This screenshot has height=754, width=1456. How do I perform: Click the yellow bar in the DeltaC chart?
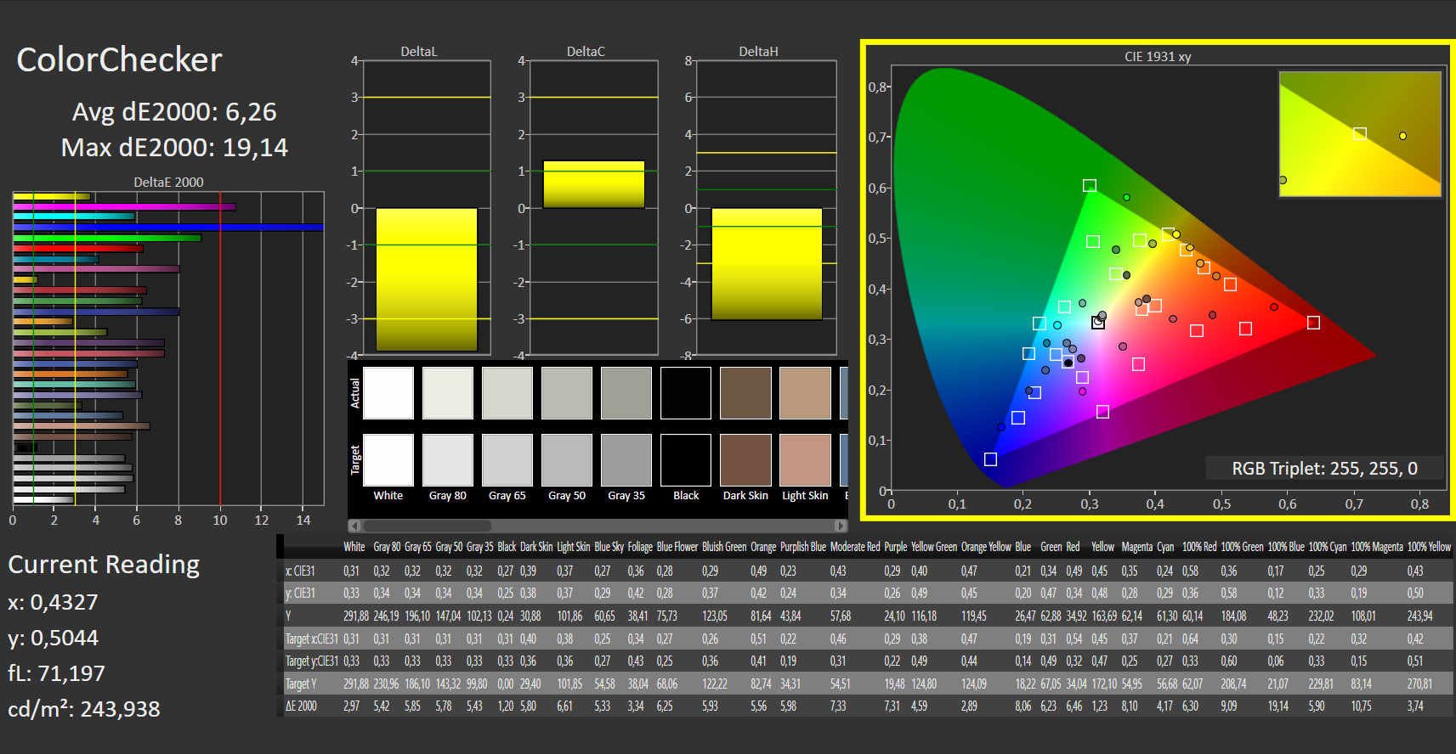pyautogui.click(x=593, y=184)
